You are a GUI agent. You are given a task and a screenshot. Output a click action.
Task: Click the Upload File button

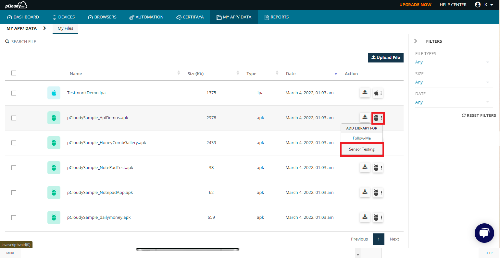[385, 58]
